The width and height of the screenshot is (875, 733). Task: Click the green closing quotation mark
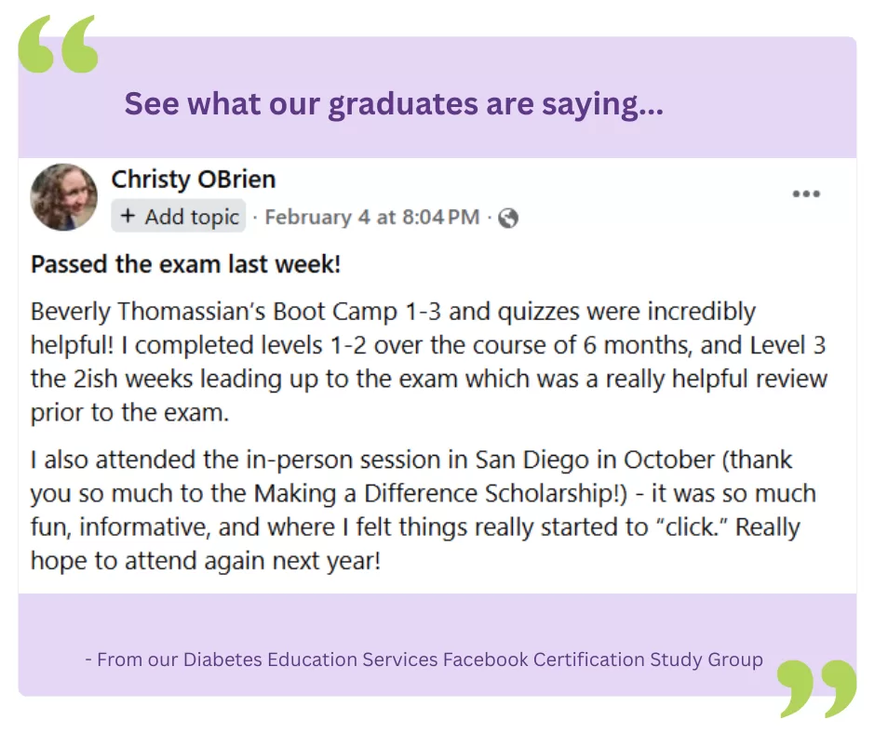tap(816, 688)
